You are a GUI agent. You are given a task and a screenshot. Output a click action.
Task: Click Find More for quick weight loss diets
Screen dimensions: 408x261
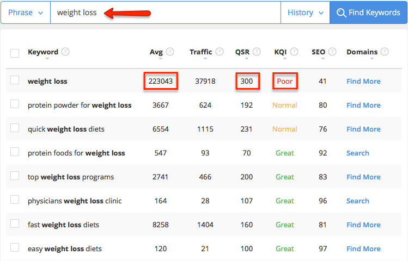[x=363, y=129]
